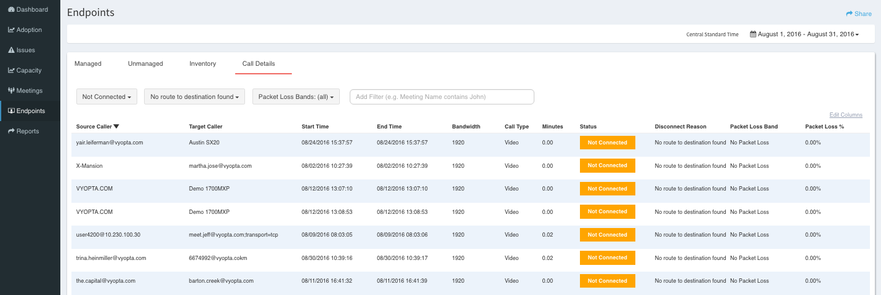Image resolution: width=881 pixels, height=295 pixels.
Task: Click barton.creek@vyopta.com target caller
Action: (221, 281)
